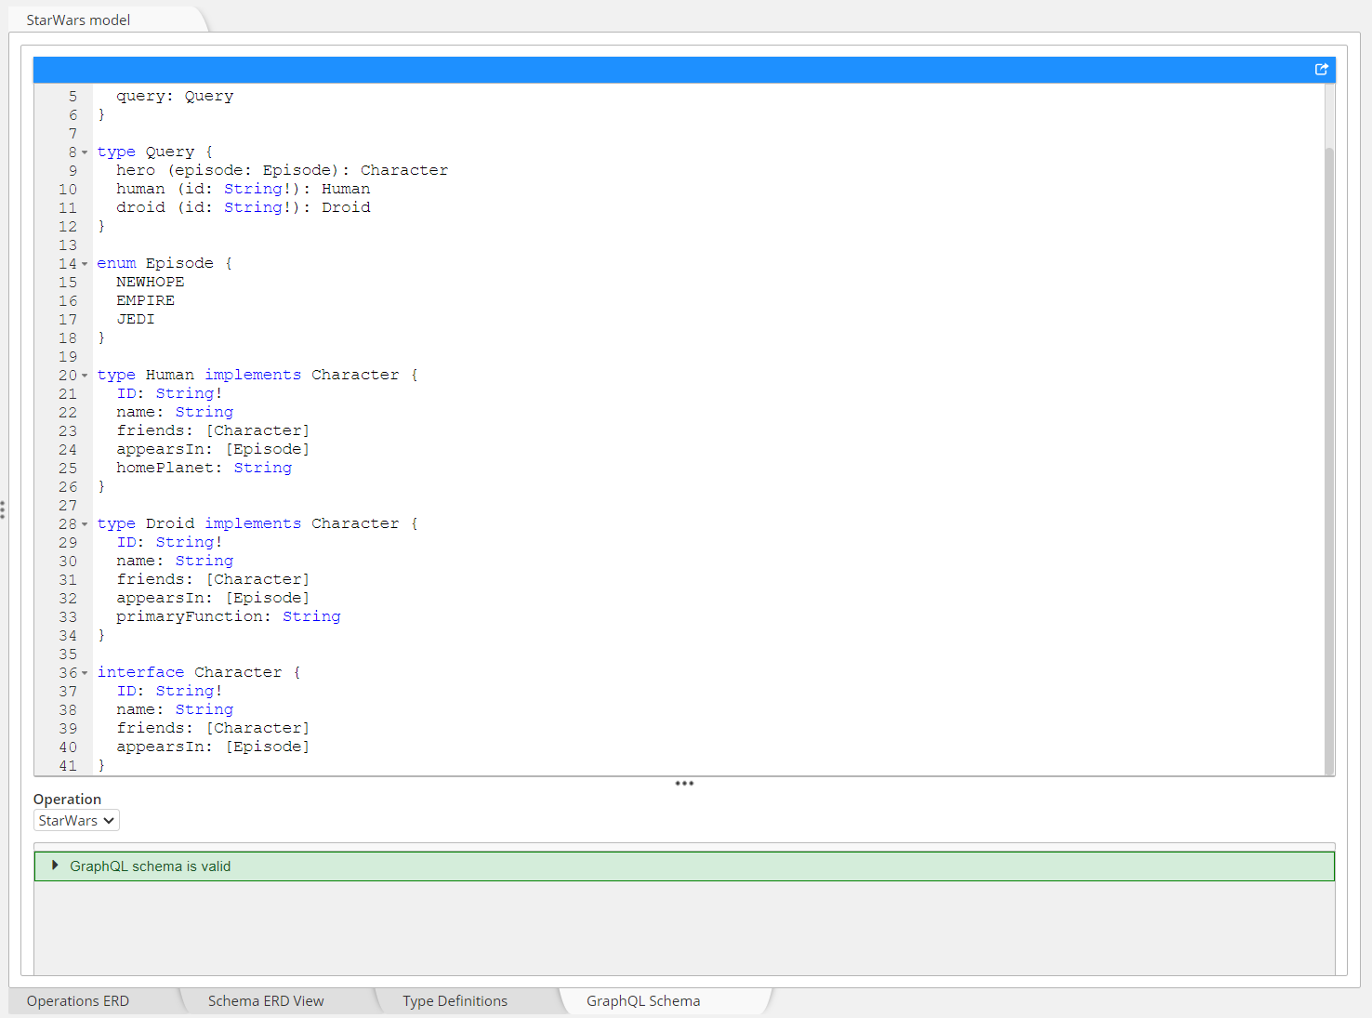Click the 'primaryFunction: String' field line
Screen dimensions: 1372x1018
tap(228, 616)
